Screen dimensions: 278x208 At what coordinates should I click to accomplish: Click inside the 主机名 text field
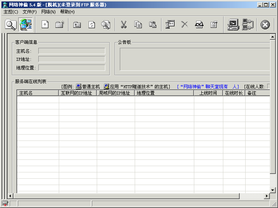point(71,51)
